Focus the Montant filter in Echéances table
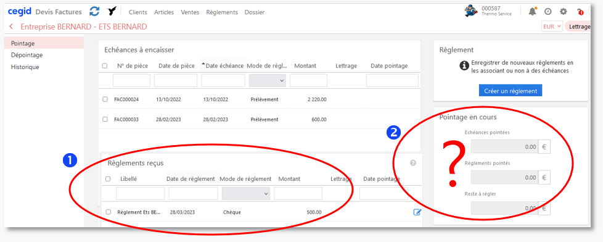The image size is (603, 242). (308, 80)
